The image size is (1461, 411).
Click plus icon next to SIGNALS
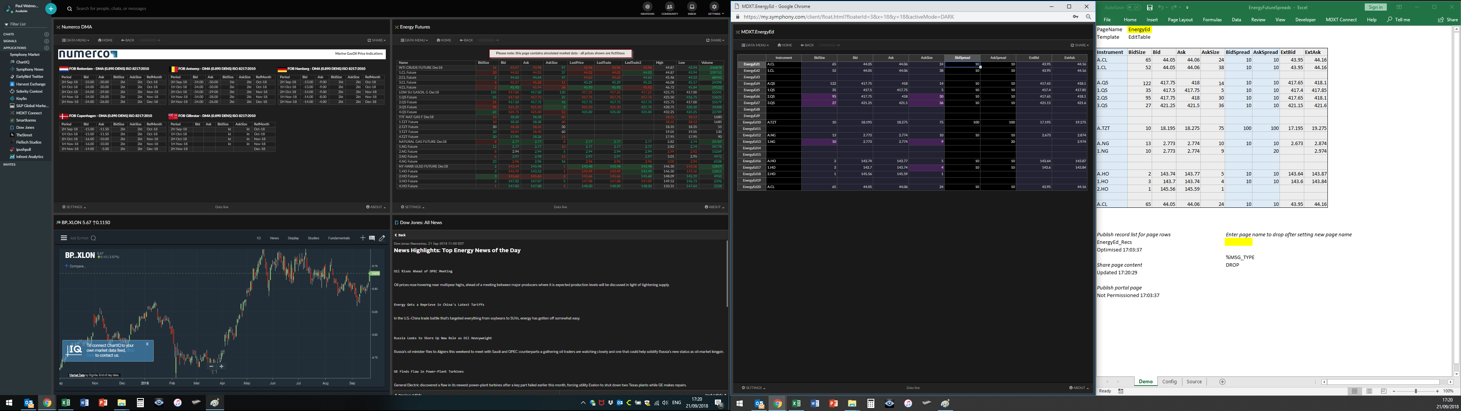tap(46, 41)
